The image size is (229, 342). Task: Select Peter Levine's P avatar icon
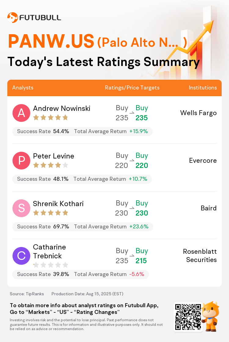coord(21,161)
